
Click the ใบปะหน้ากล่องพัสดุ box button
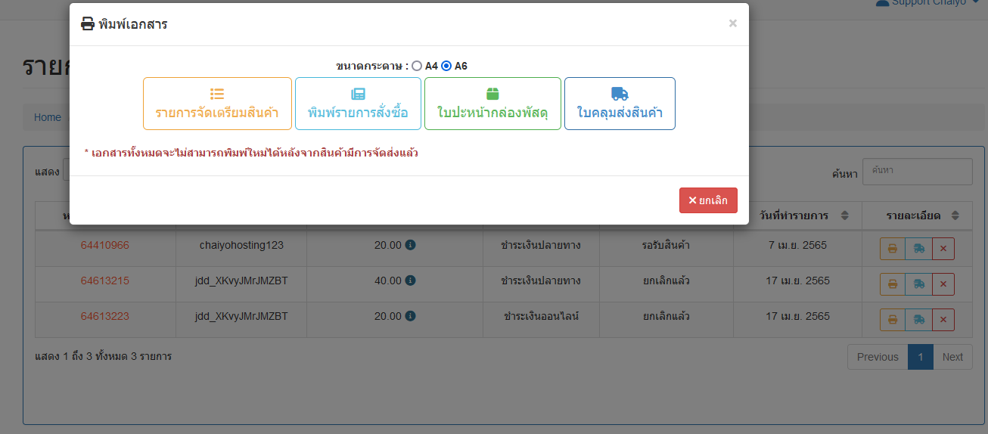coord(492,104)
